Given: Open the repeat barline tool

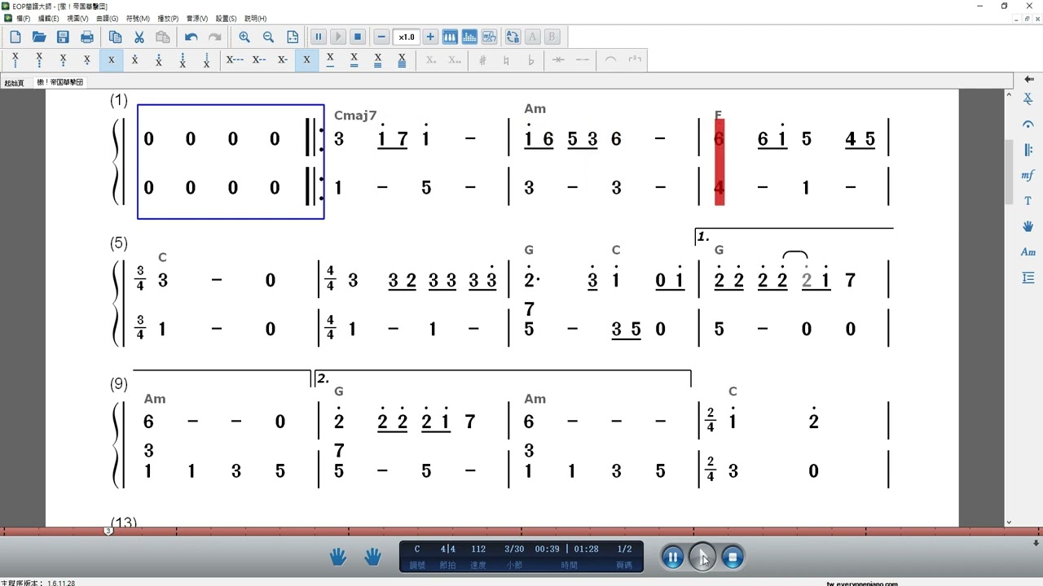Looking at the screenshot, I should [x=1028, y=150].
